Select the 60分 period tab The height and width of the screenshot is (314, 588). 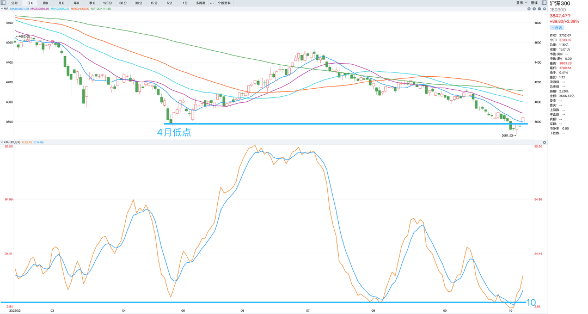[123, 3]
